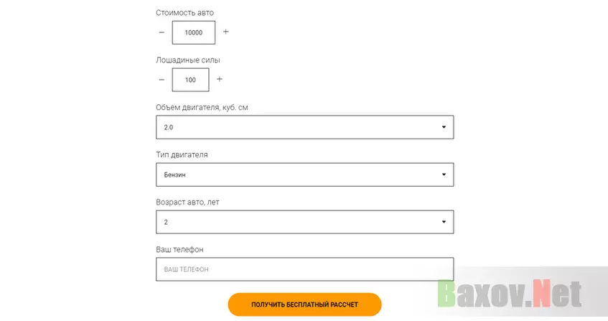Focus the horsepower field showing 100

click(x=190, y=80)
